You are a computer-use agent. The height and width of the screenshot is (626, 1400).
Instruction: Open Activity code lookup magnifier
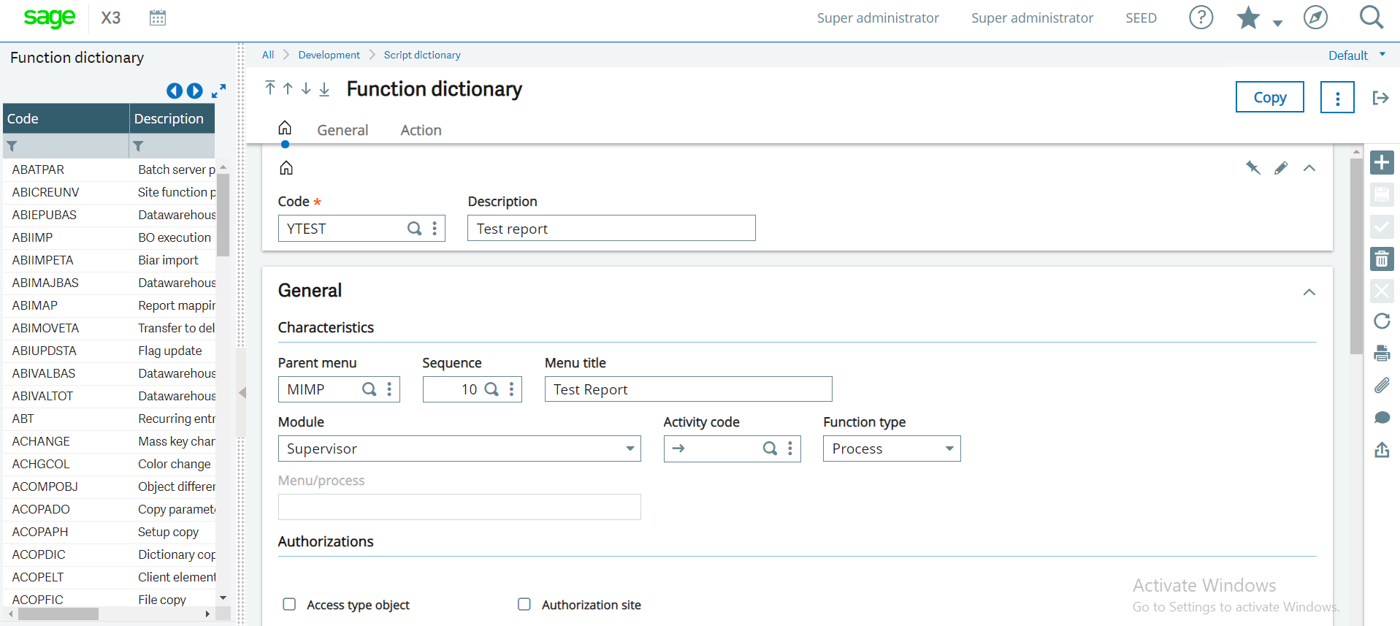(x=770, y=448)
